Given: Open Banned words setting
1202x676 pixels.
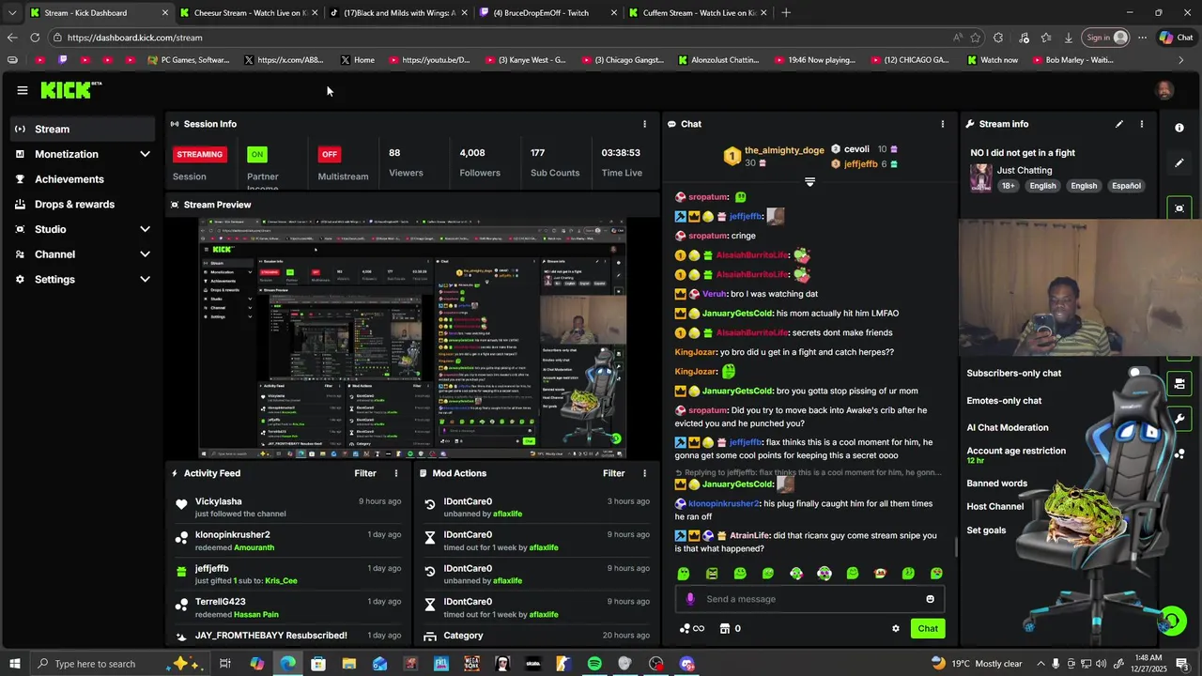Looking at the screenshot, I should pyautogui.click(x=997, y=484).
